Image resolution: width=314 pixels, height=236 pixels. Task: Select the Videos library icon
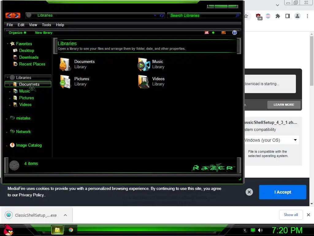coord(144,82)
